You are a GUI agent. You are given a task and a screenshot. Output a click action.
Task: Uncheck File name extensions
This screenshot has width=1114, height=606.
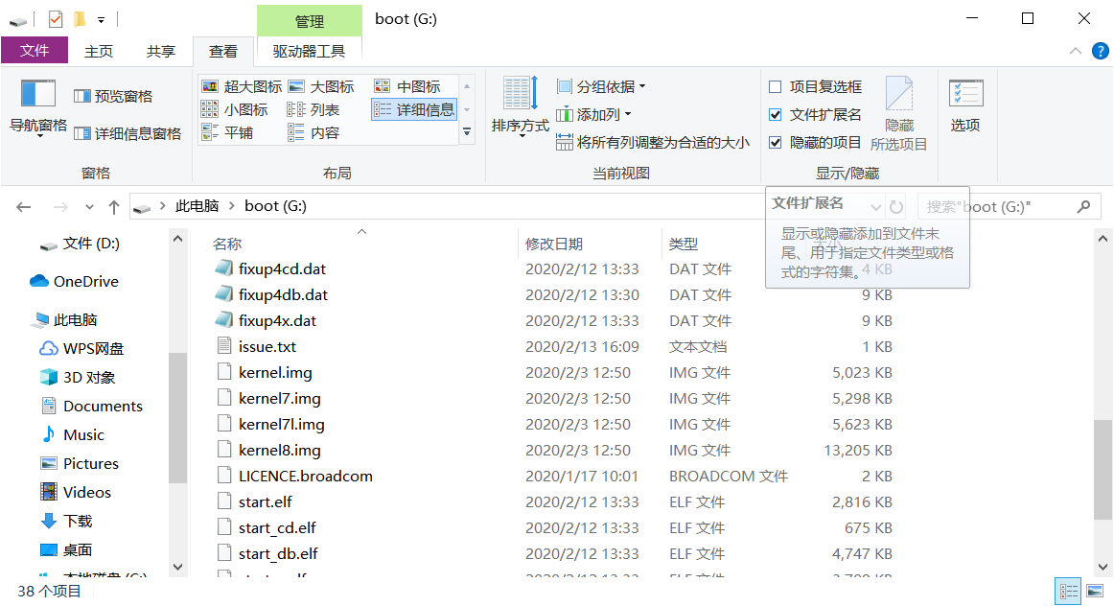[x=816, y=114]
